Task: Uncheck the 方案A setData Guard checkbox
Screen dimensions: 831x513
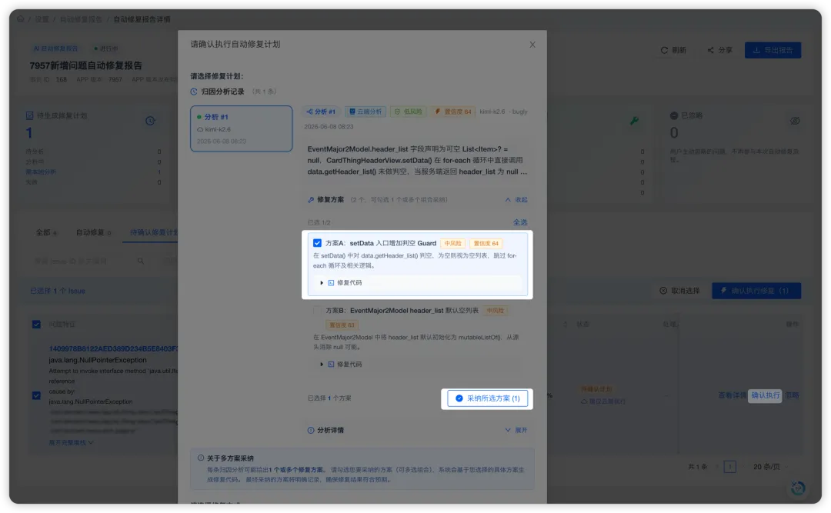Action: tap(317, 243)
